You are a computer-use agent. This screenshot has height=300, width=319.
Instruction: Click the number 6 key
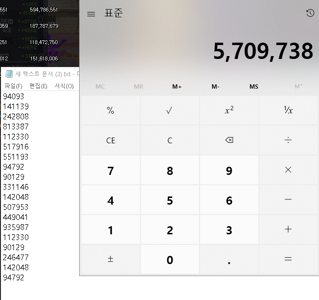229,199
